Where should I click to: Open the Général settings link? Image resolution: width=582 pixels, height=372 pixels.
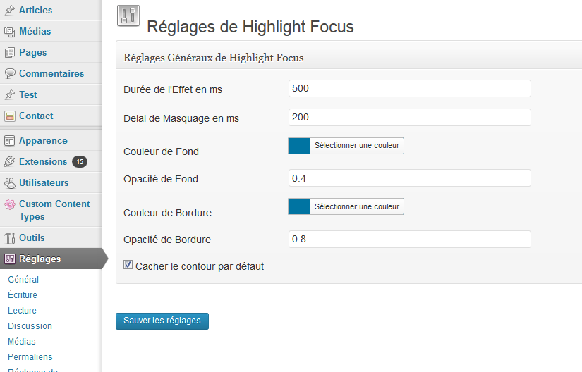[23, 280]
